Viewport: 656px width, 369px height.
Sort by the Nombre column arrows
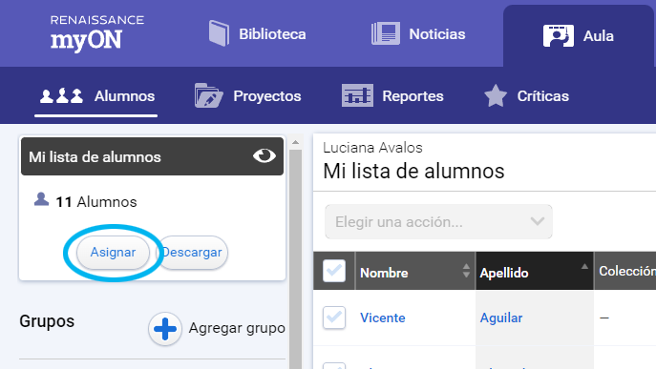(x=466, y=271)
